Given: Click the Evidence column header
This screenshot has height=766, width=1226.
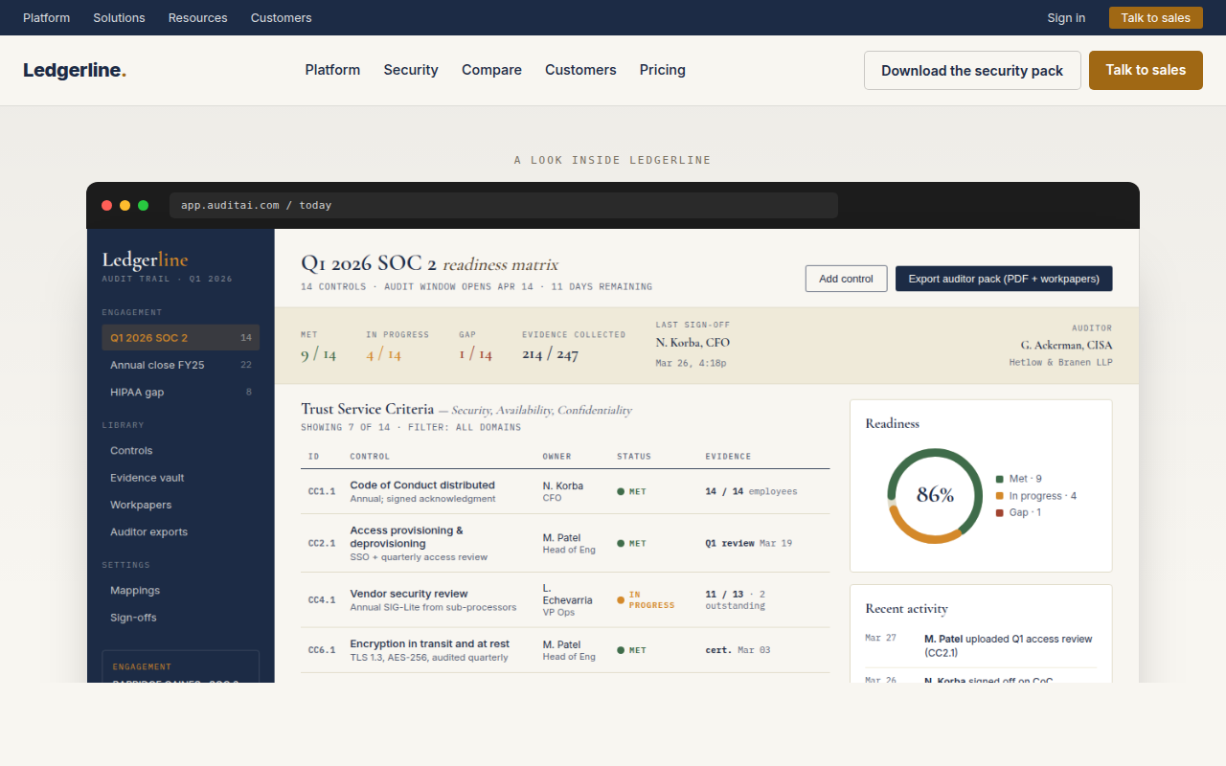Looking at the screenshot, I should [x=729, y=457].
